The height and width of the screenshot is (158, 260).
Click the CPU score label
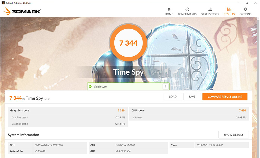pos(138,111)
